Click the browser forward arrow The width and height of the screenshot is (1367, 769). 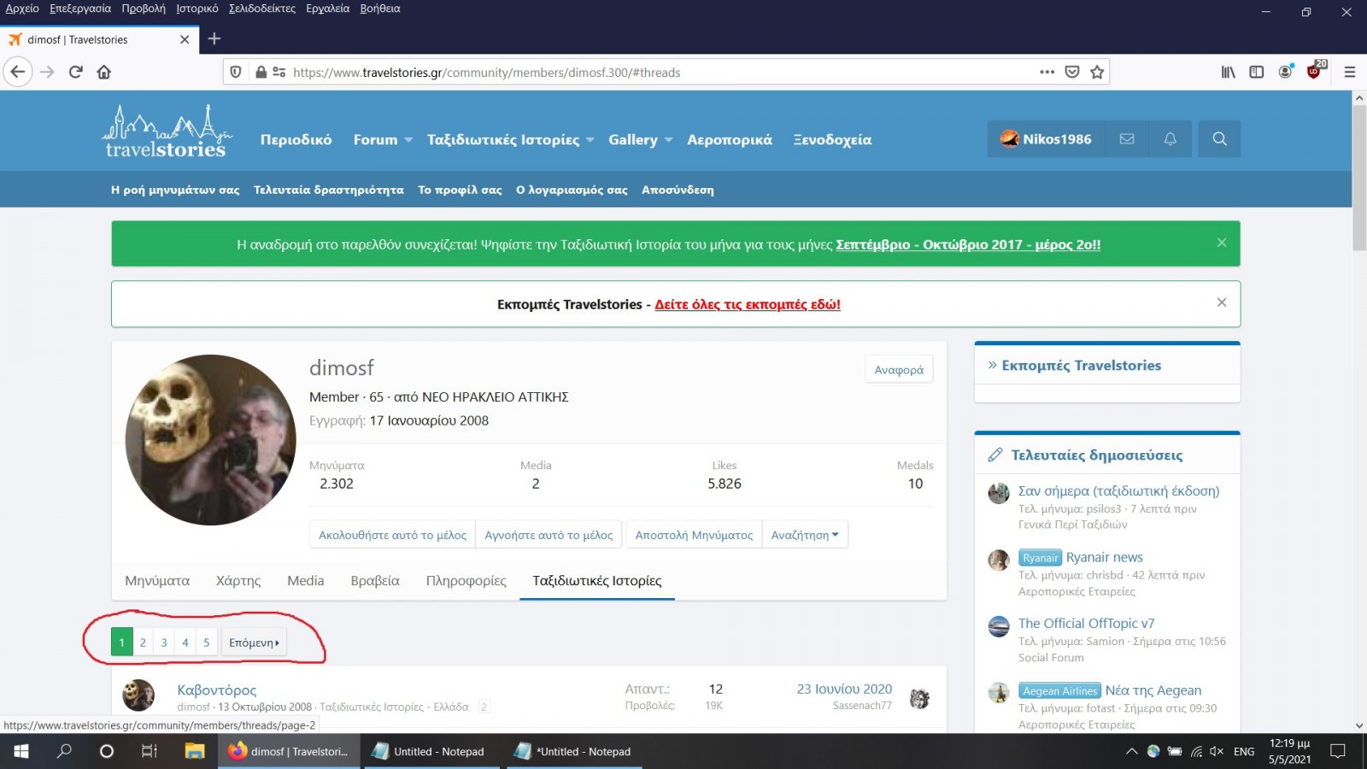click(x=47, y=72)
